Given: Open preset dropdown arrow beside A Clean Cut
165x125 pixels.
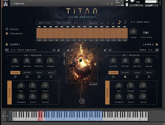Looking at the screenshot, I should click(12, 4).
